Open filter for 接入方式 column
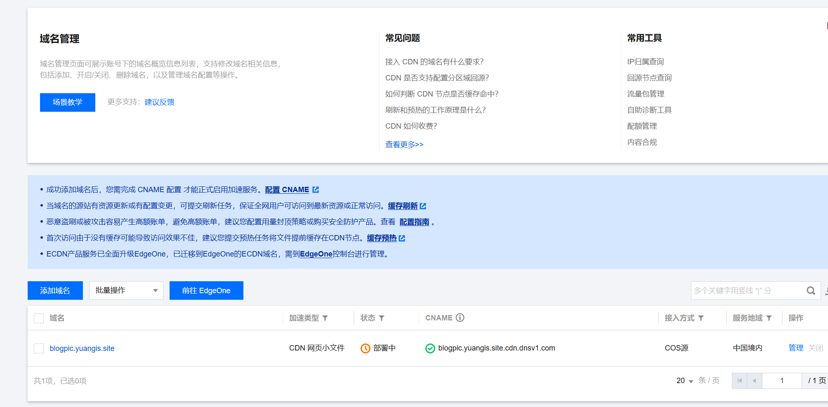The image size is (828, 407). coord(701,318)
